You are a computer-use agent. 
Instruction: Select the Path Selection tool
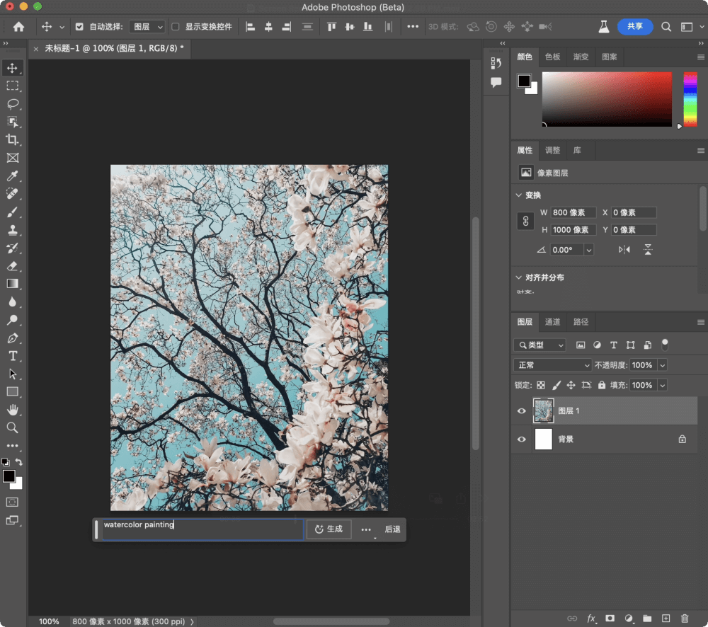[12, 374]
